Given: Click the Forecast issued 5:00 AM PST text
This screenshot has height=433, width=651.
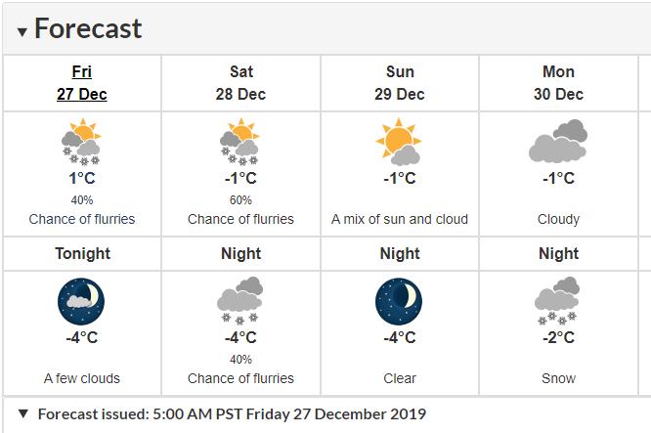Looking at the screenshot, I should coord(232,413).
